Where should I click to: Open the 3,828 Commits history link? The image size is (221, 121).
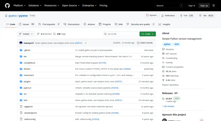coord(145,43)
